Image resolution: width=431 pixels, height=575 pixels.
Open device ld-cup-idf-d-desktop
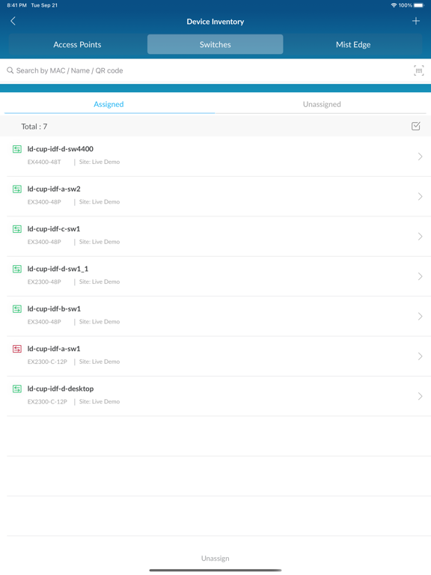[x=215, y=396]
